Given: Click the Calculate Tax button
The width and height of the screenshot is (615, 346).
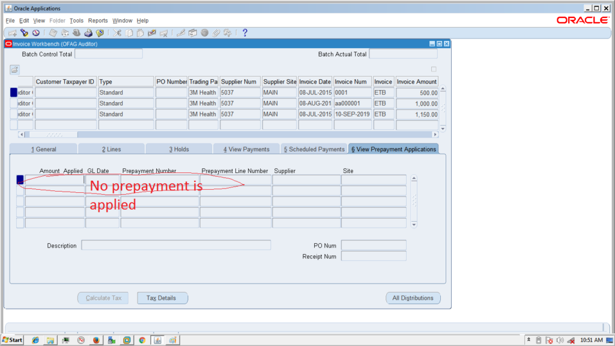Looking at the screenshot, I should (x=103, y=298).
